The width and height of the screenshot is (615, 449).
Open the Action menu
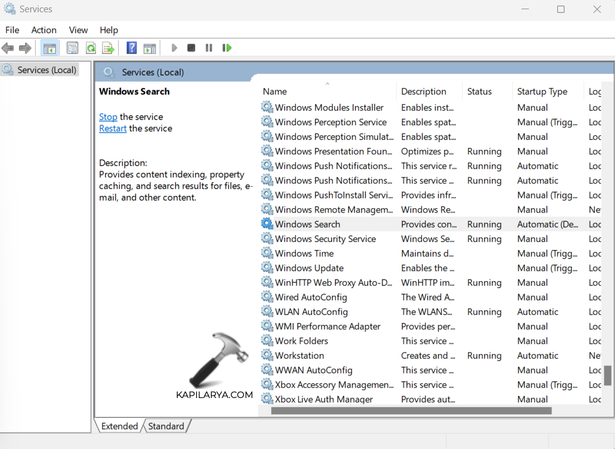[44, 30]
